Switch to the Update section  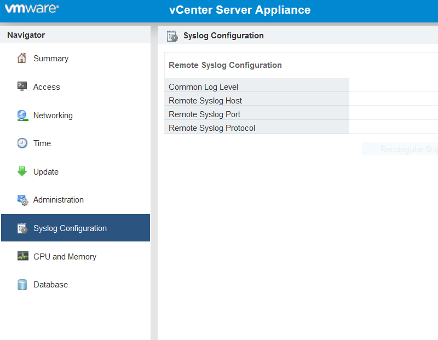point(48,171)
